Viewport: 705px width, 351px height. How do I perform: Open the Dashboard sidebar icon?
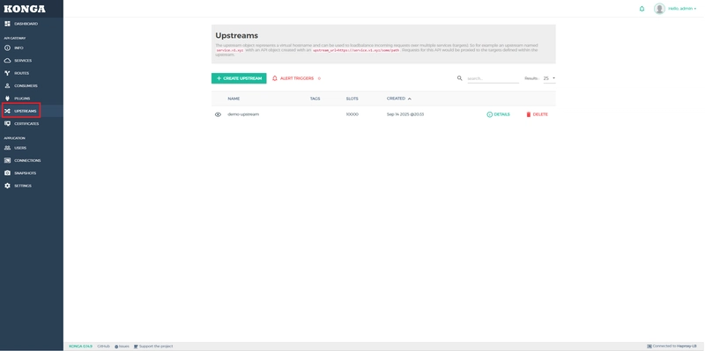7,24
